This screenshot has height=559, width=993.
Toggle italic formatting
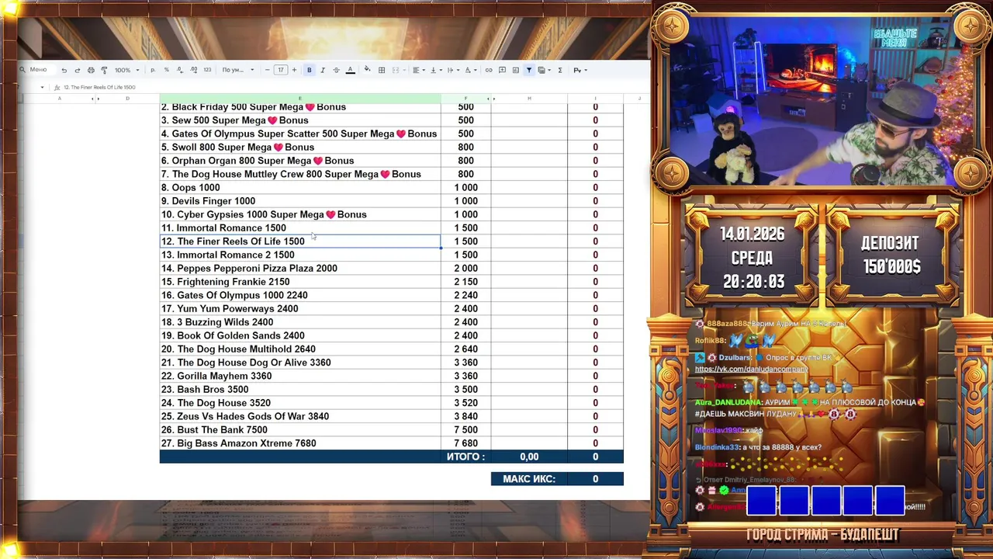(323, 70)
